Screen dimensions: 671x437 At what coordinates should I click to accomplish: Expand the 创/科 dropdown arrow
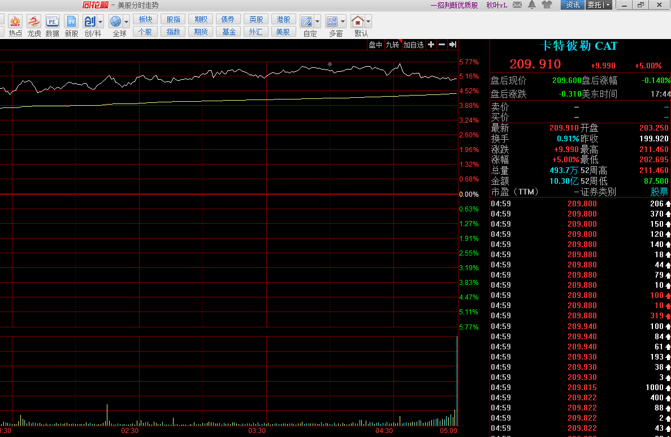click(101, 21)
